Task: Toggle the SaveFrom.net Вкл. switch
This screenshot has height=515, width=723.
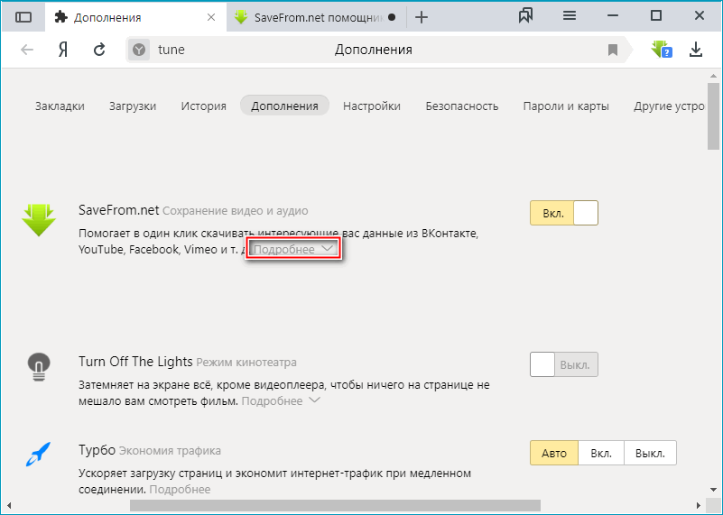Action: click(564, 213)
